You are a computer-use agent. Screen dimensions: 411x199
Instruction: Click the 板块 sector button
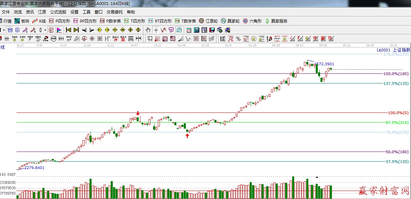pos(22,21)
